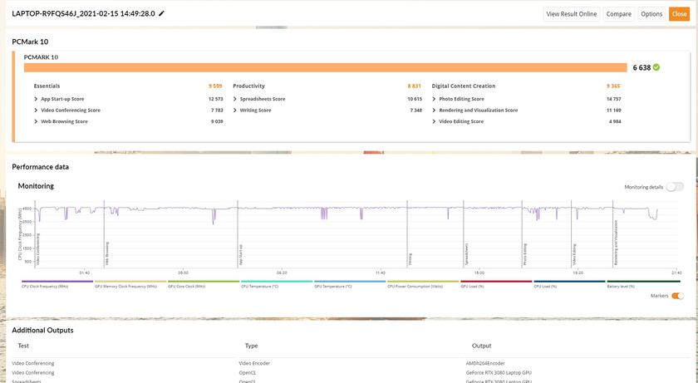Screen dimensions: 698x383
Task: Expand App Start-up Score details
Action: coord(36,99)
